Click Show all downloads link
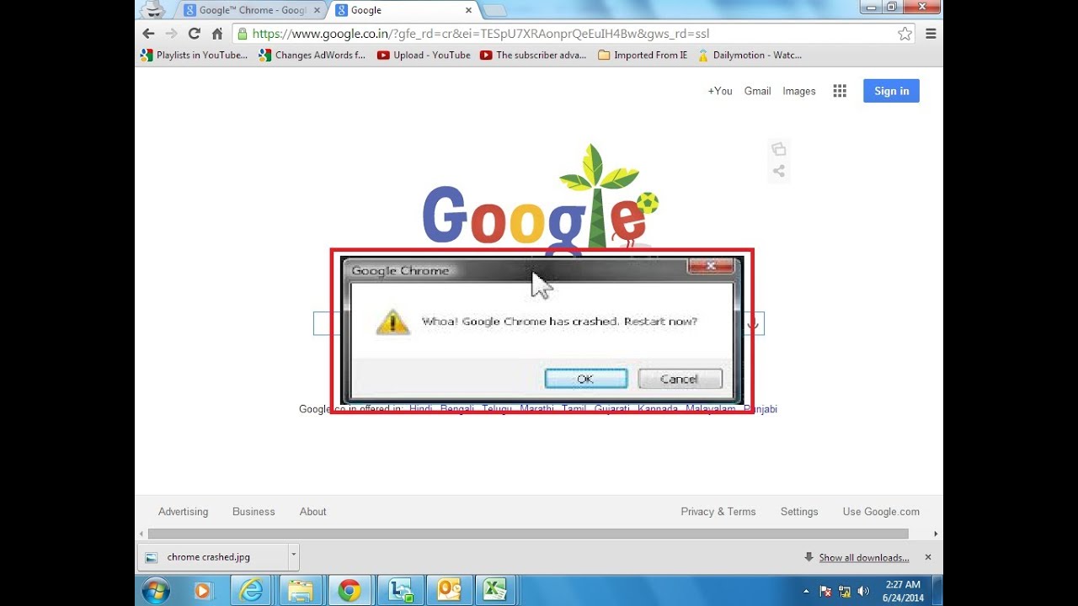This screenshot has width=1078, height=606. 864,557
